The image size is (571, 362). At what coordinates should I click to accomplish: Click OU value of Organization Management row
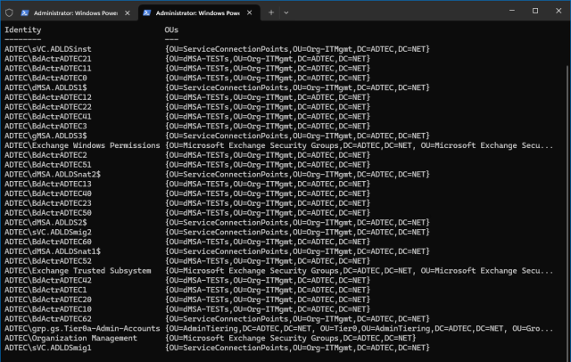click(x=291, y=338)
